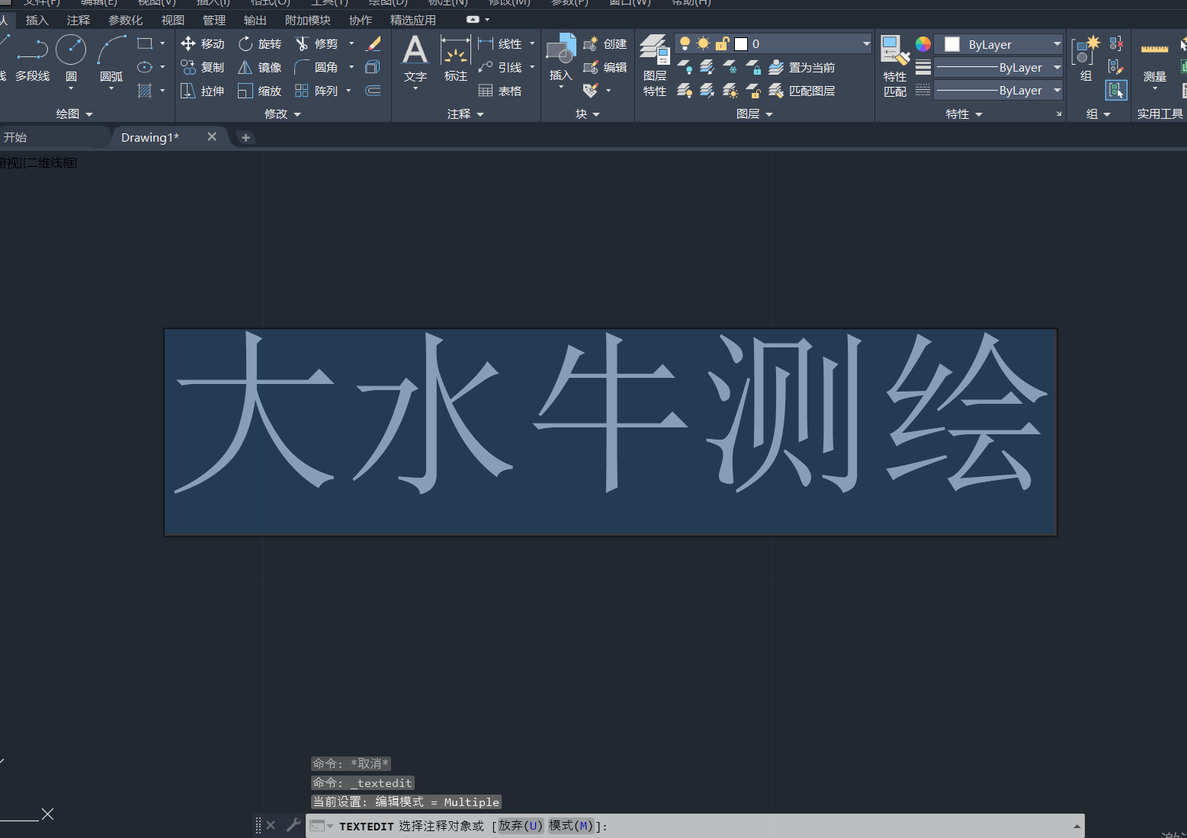Image resolution: width=1187 pixels, height=838 pixels.
Task: Click 放弃(U) in the command line
Action: 520,825
